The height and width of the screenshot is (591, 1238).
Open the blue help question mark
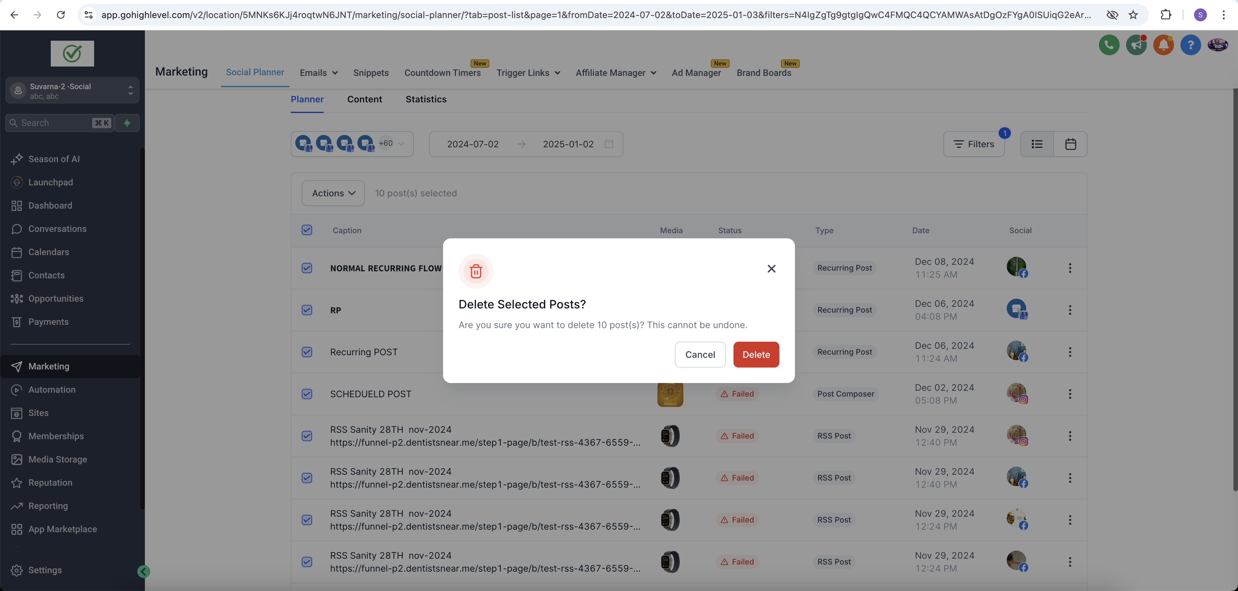coord(1190,45)
